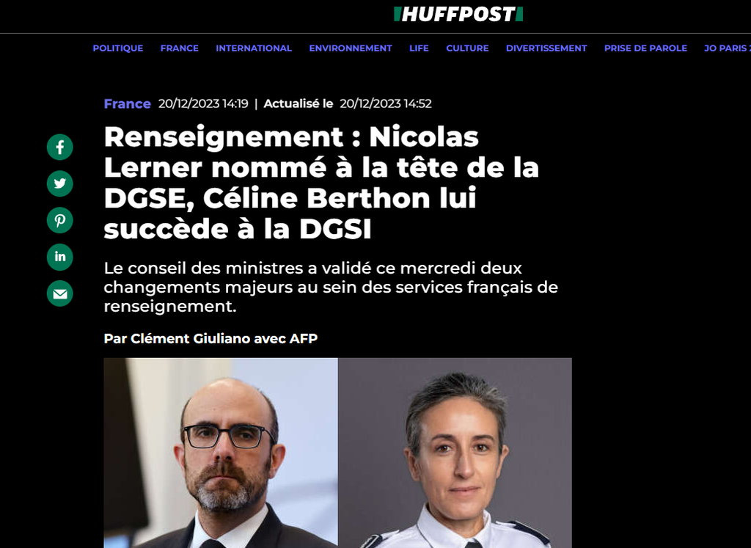
Task: Open the Environnement section
Action: pos(351,48)
